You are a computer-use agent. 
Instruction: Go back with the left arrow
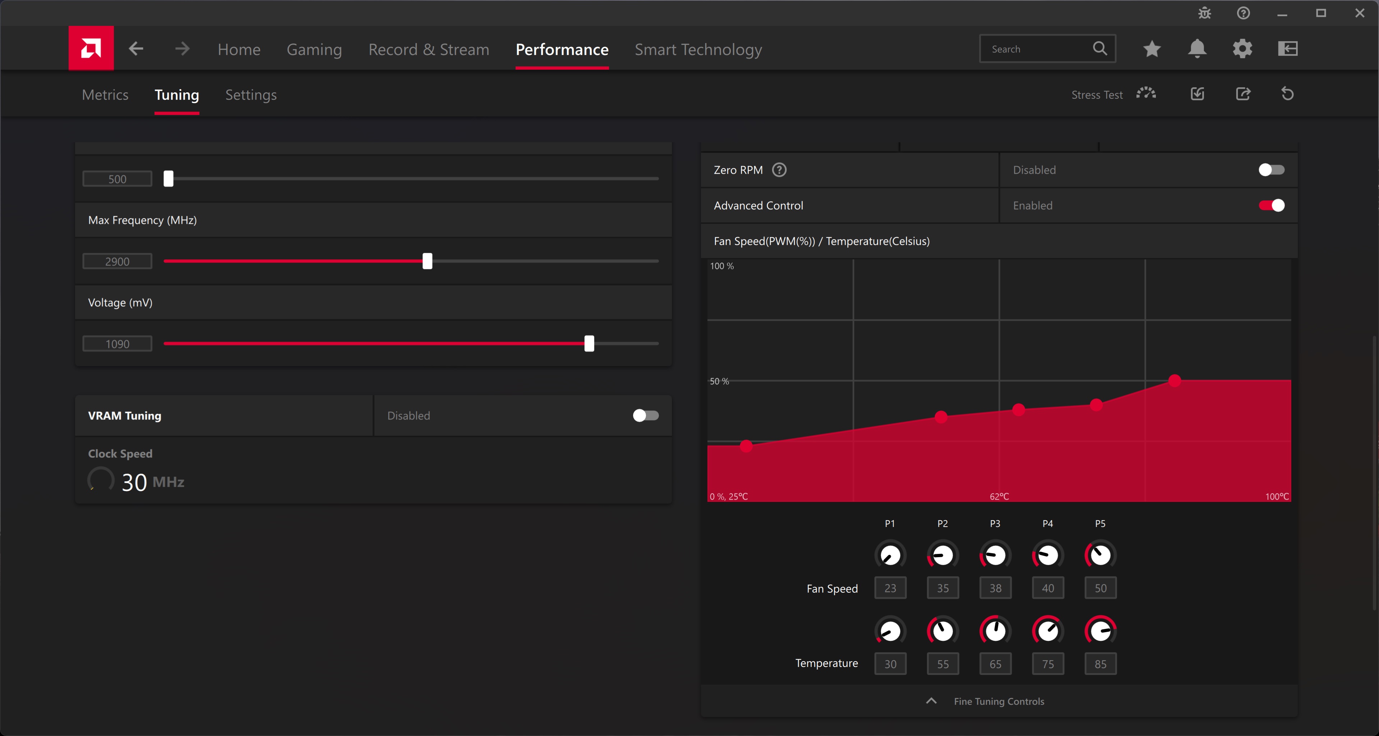coord(136,49)
